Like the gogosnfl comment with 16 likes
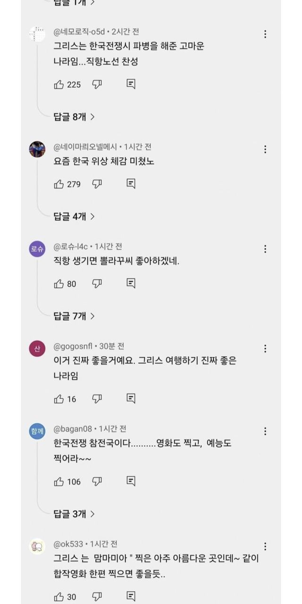Screen dimensions: 302x604 pyautogui.click(x=59, y=399)
